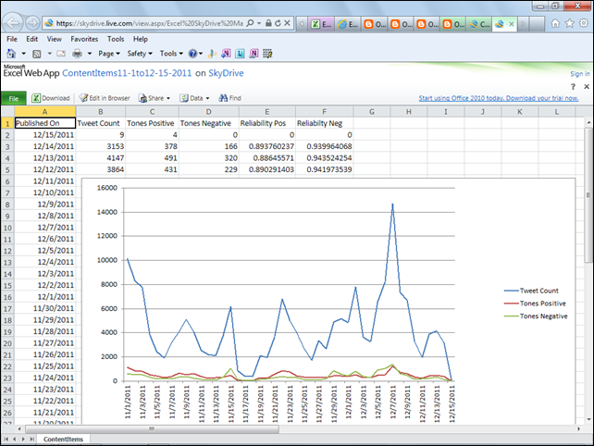Click the printer icon in command bar
Viewport: 594px width, 446px height.
[76, 54]
